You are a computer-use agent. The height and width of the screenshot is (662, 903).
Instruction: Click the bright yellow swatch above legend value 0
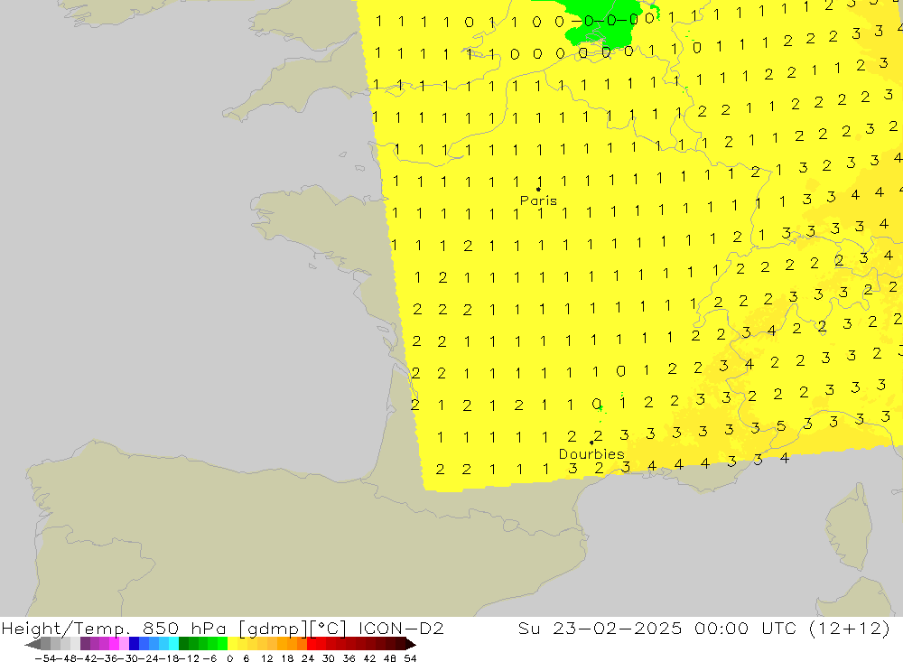coord(233,644)
